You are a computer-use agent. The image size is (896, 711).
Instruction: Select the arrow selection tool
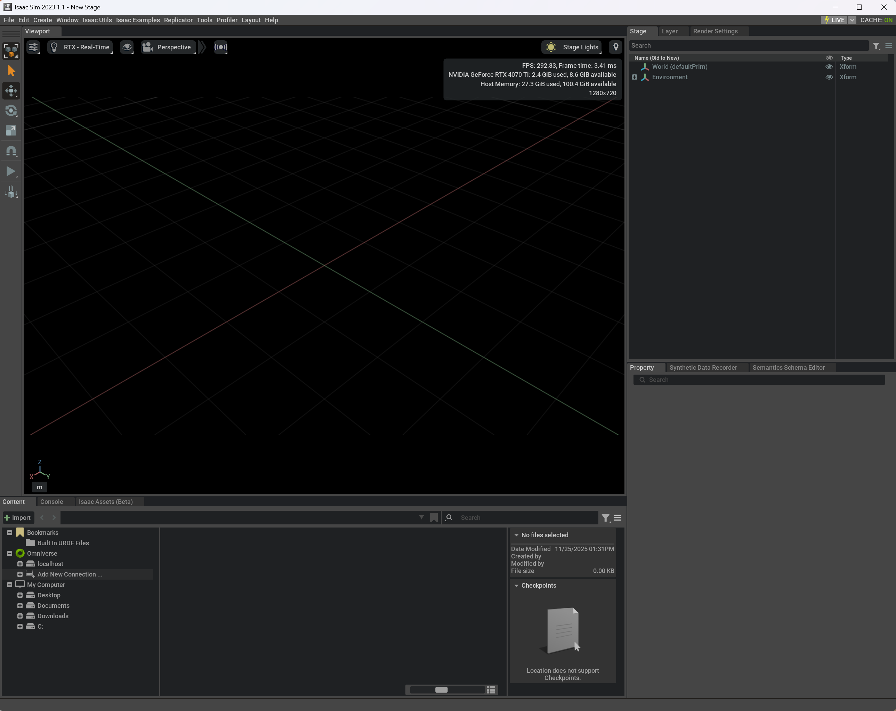[11, 71]
